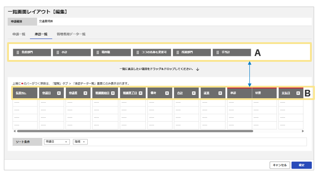Remove the 備考 column with its X
The height and width of the screenshot is (176, 318).
167,93
